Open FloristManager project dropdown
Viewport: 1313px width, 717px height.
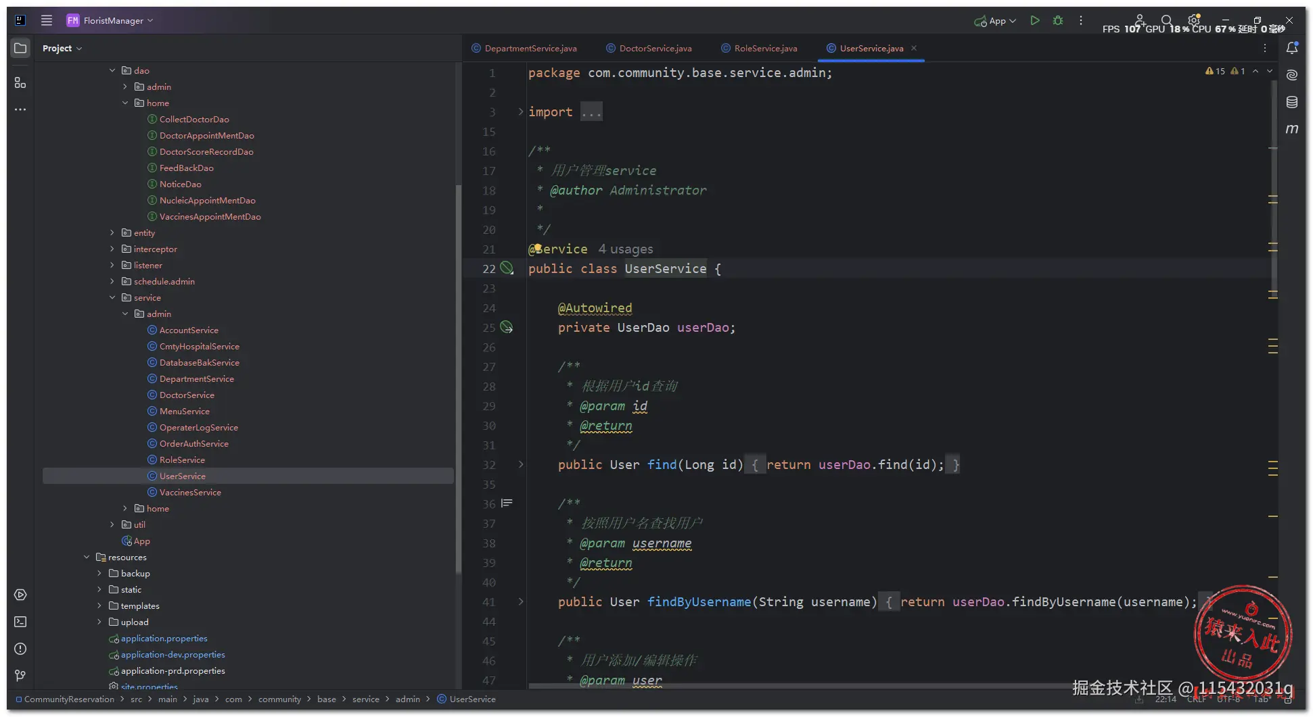(110, 20)
